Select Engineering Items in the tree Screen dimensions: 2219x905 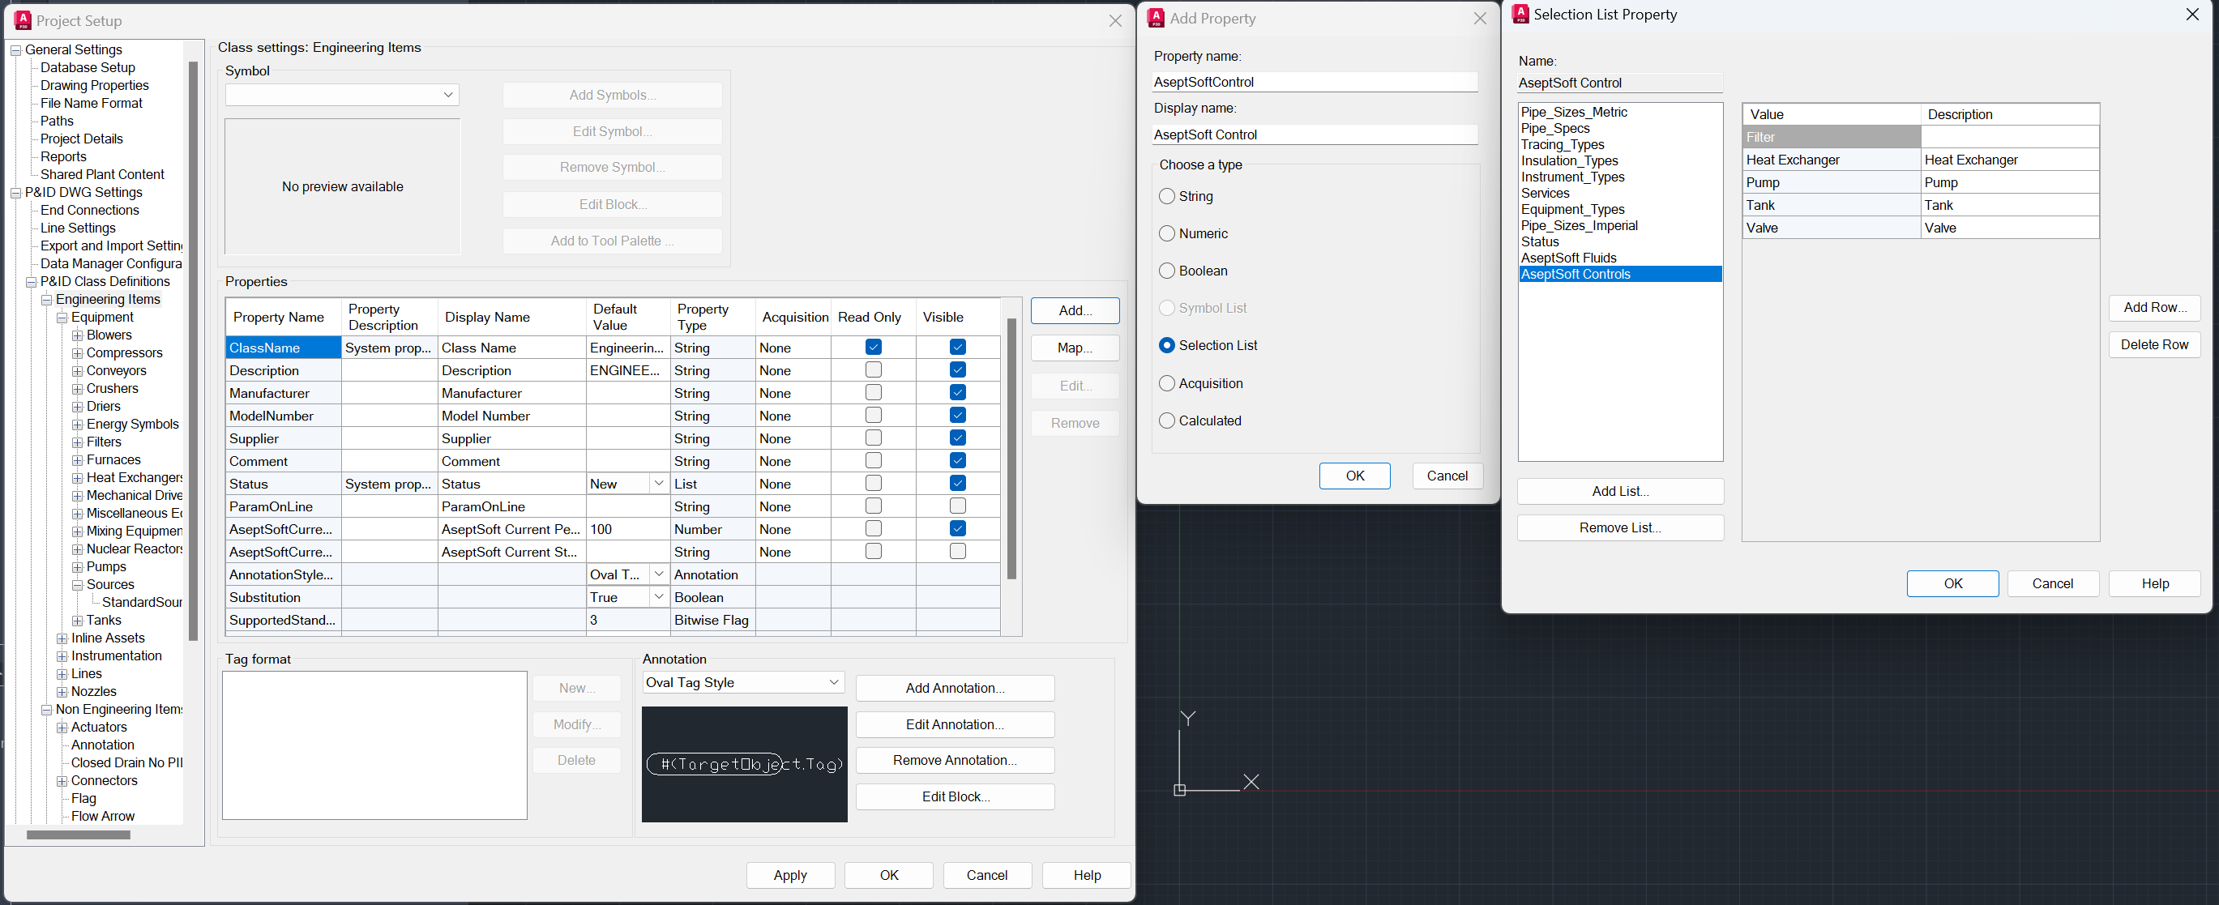108,299
